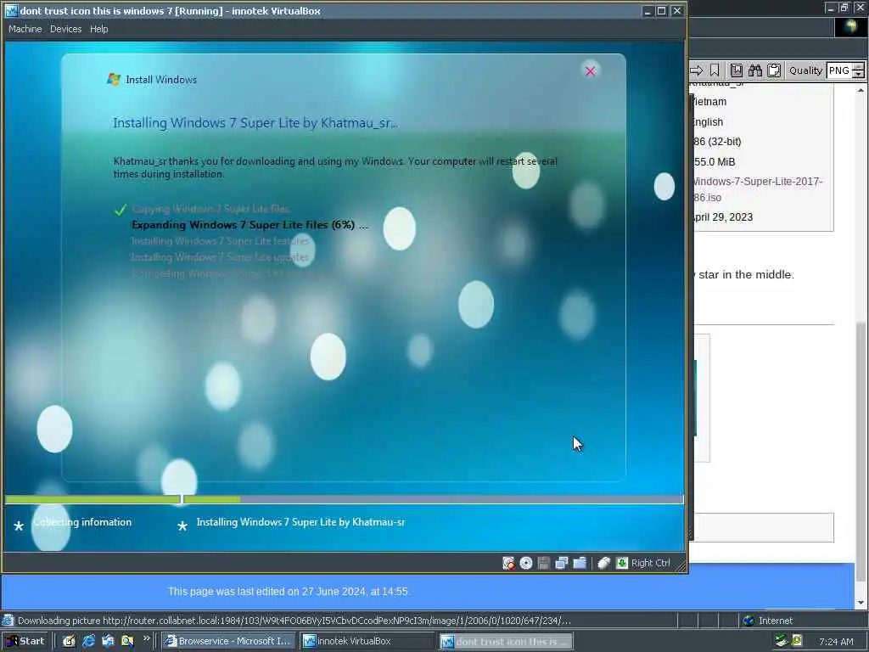Open the Quality PNG dropdown

click(844, 70)
